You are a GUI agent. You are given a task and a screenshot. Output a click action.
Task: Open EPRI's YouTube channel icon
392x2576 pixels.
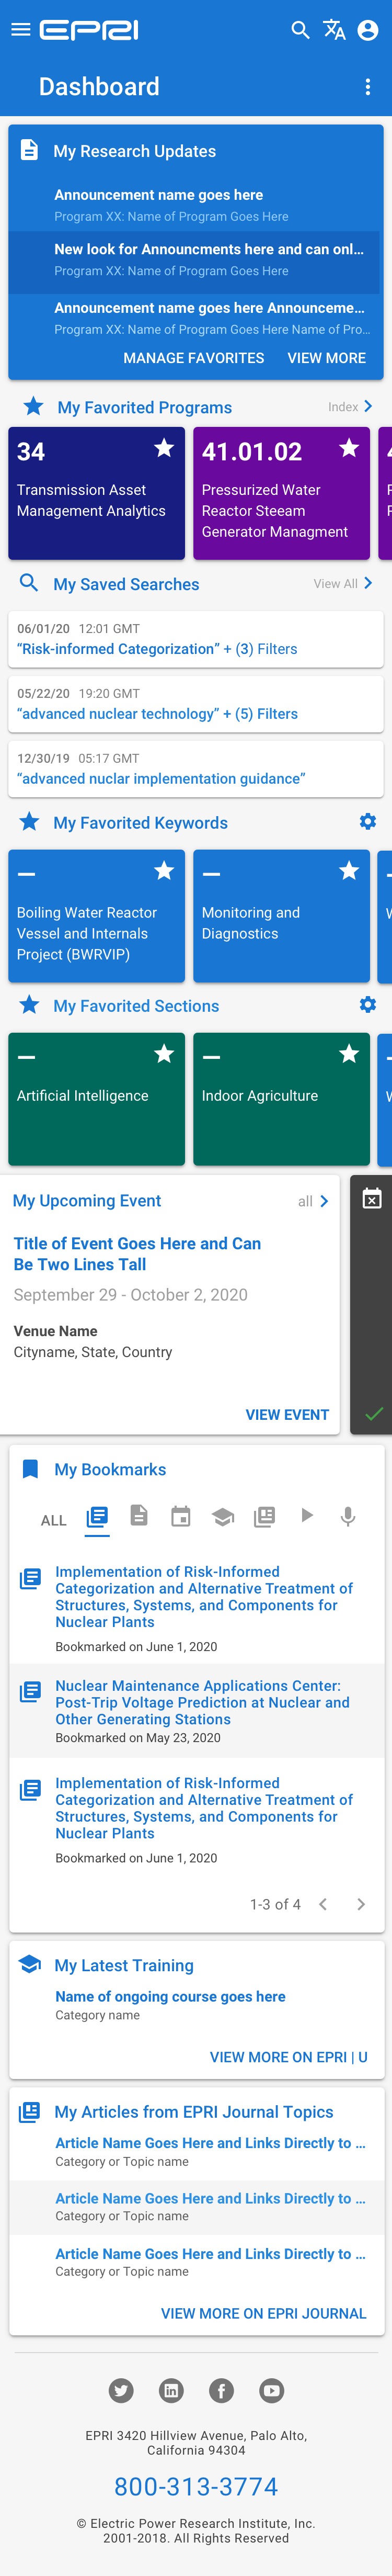271,2390
